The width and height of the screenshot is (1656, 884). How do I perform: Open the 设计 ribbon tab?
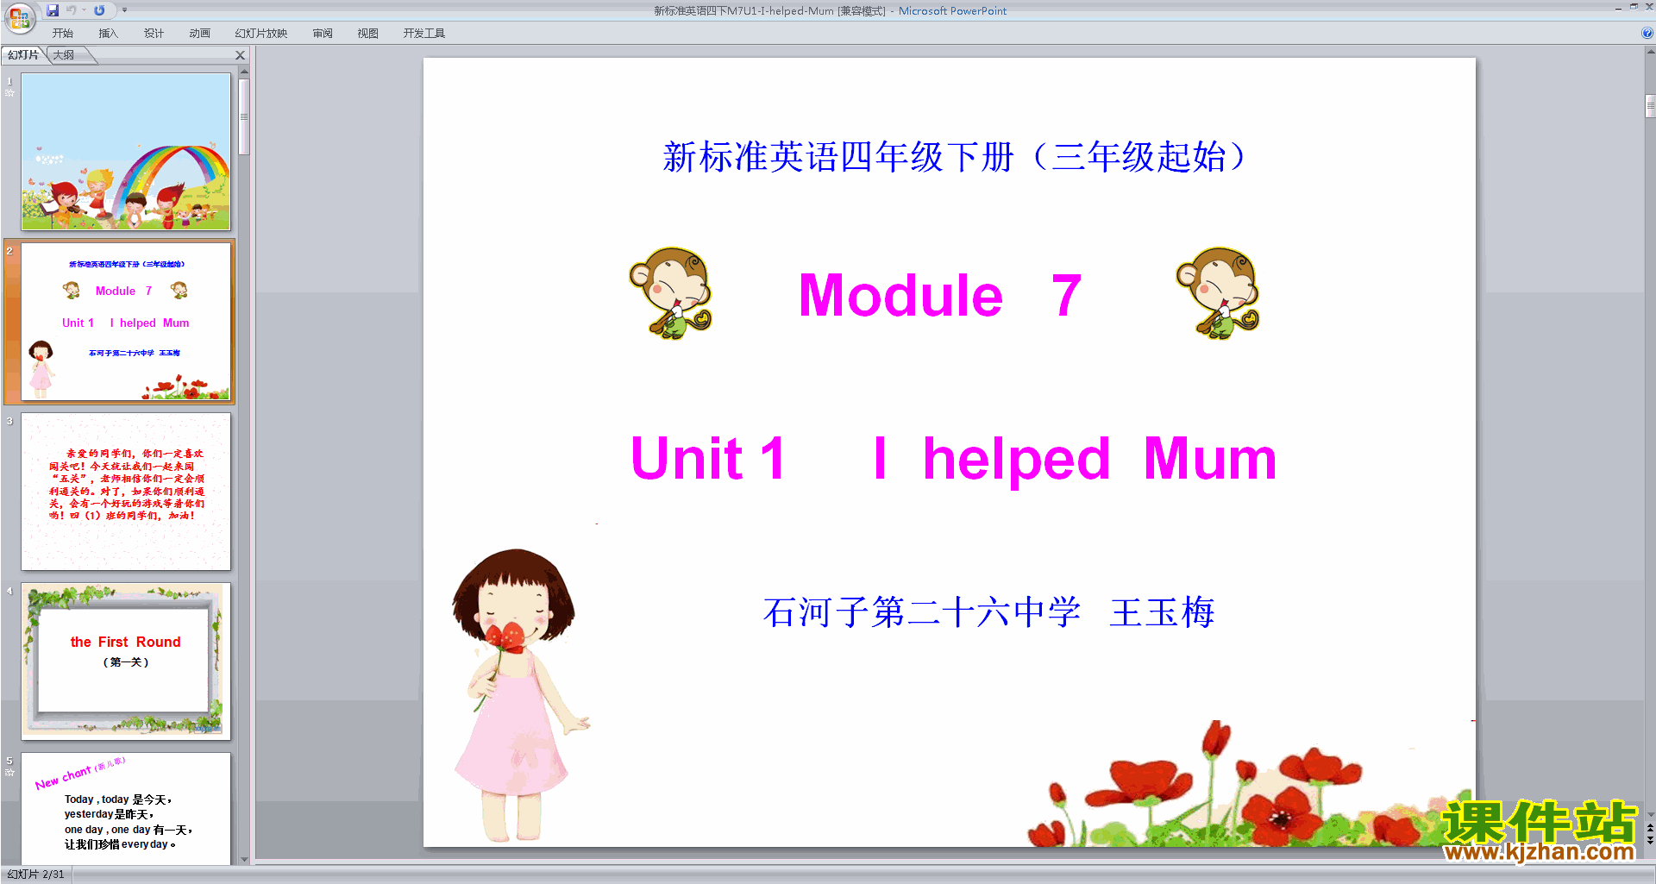tap(154, 34)
